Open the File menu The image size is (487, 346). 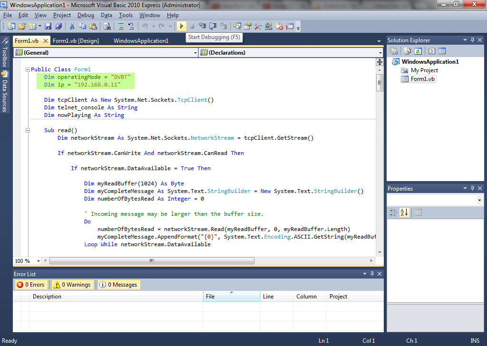pos(8,15)
